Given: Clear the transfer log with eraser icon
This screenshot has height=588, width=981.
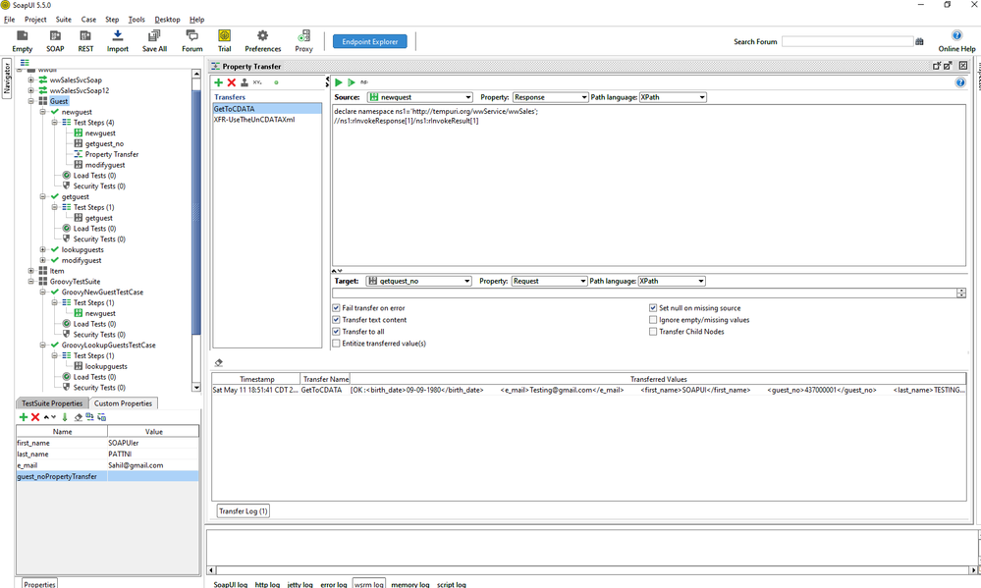Looking at the screenshot, I should (x=219, y=362).
